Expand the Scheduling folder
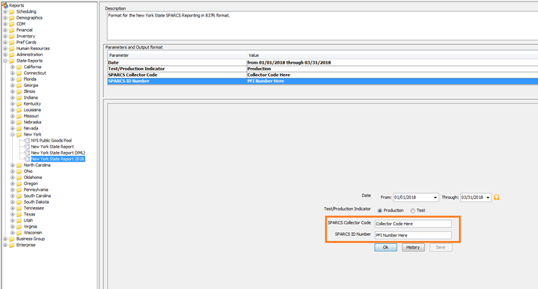The height and width of the screenshot is (289, 538). point(5,12)
